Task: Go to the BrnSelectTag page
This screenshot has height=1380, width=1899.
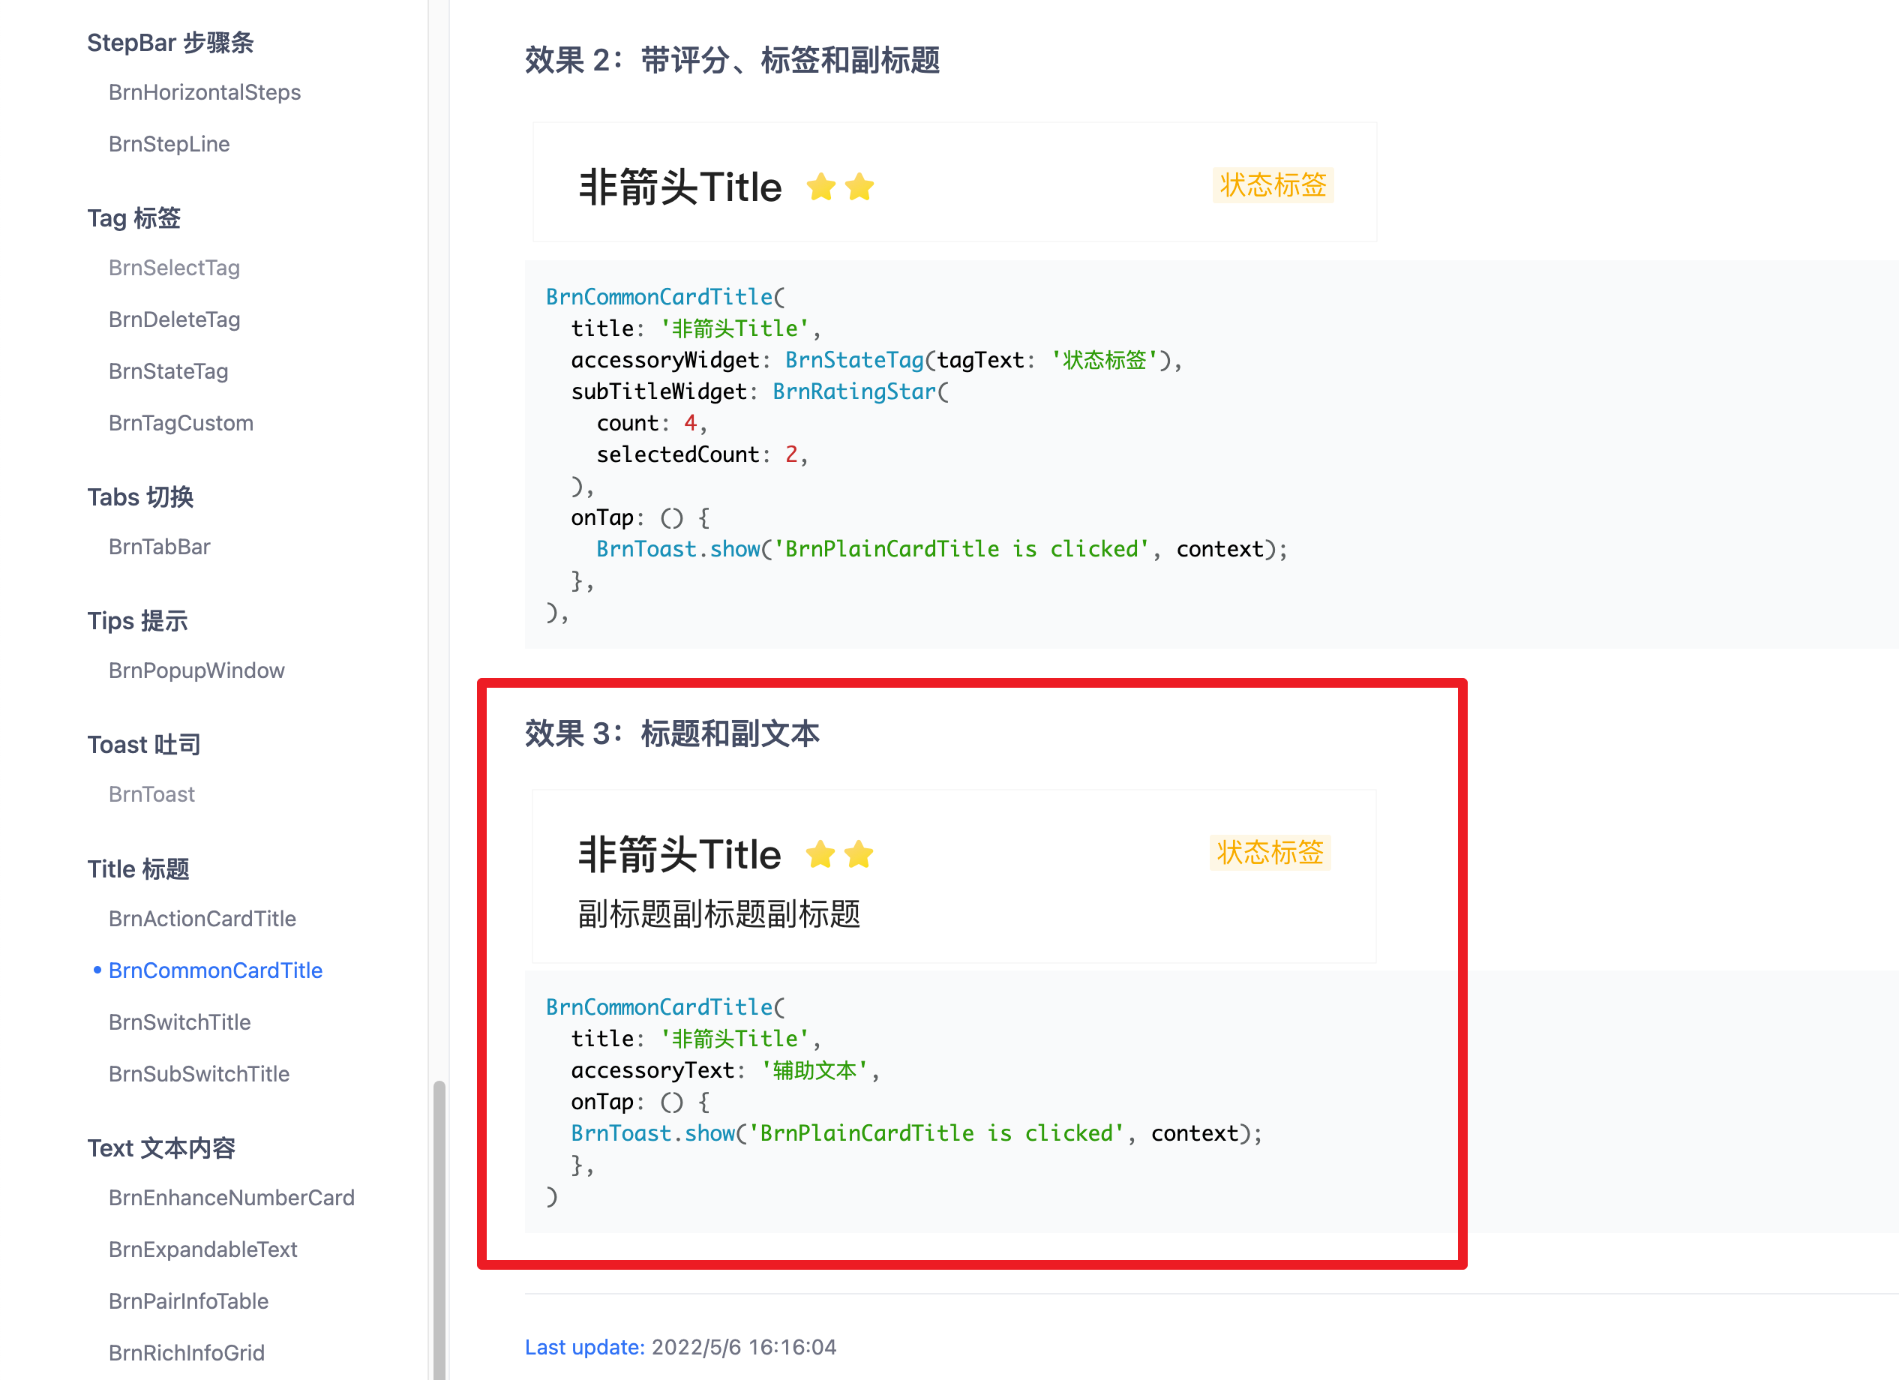Action: click(x=174, y=268)
